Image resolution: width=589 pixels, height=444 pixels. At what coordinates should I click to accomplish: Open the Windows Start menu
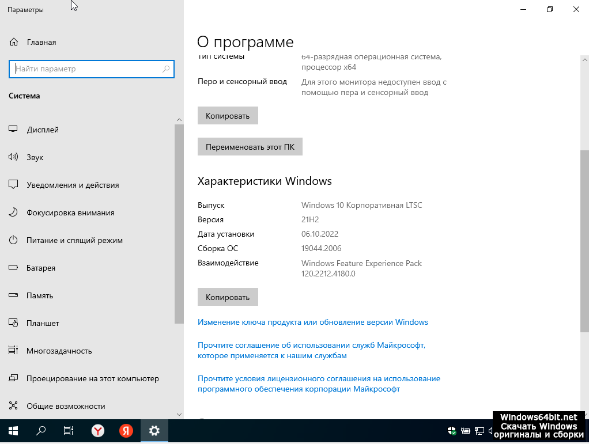click(x=13, y=430)
